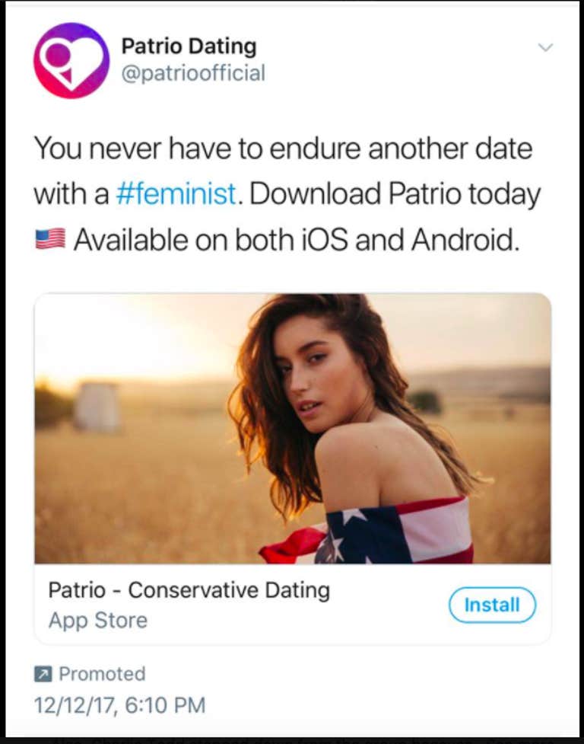Open the #feminist hashtag

click(176, 194)
